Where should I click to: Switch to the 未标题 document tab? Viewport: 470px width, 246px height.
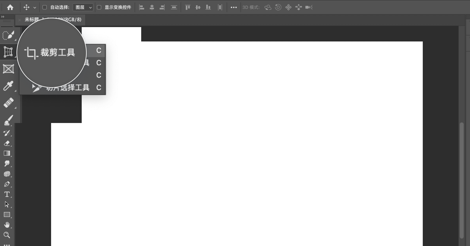pyautogui.click(x=50, y=20)
